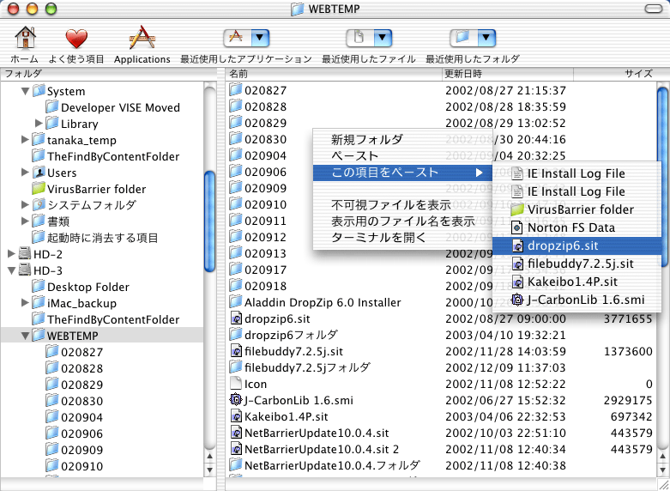Click the folder tree scrollbar thumb
This screenshot has height=491, width=670.
point(210,221)
